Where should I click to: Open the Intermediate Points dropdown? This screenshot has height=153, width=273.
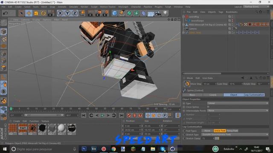238,110
